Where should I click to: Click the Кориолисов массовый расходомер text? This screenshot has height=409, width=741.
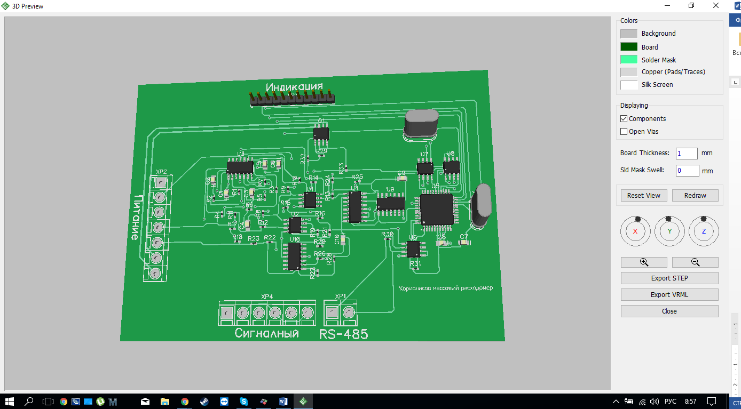click(x=446, y=288)
